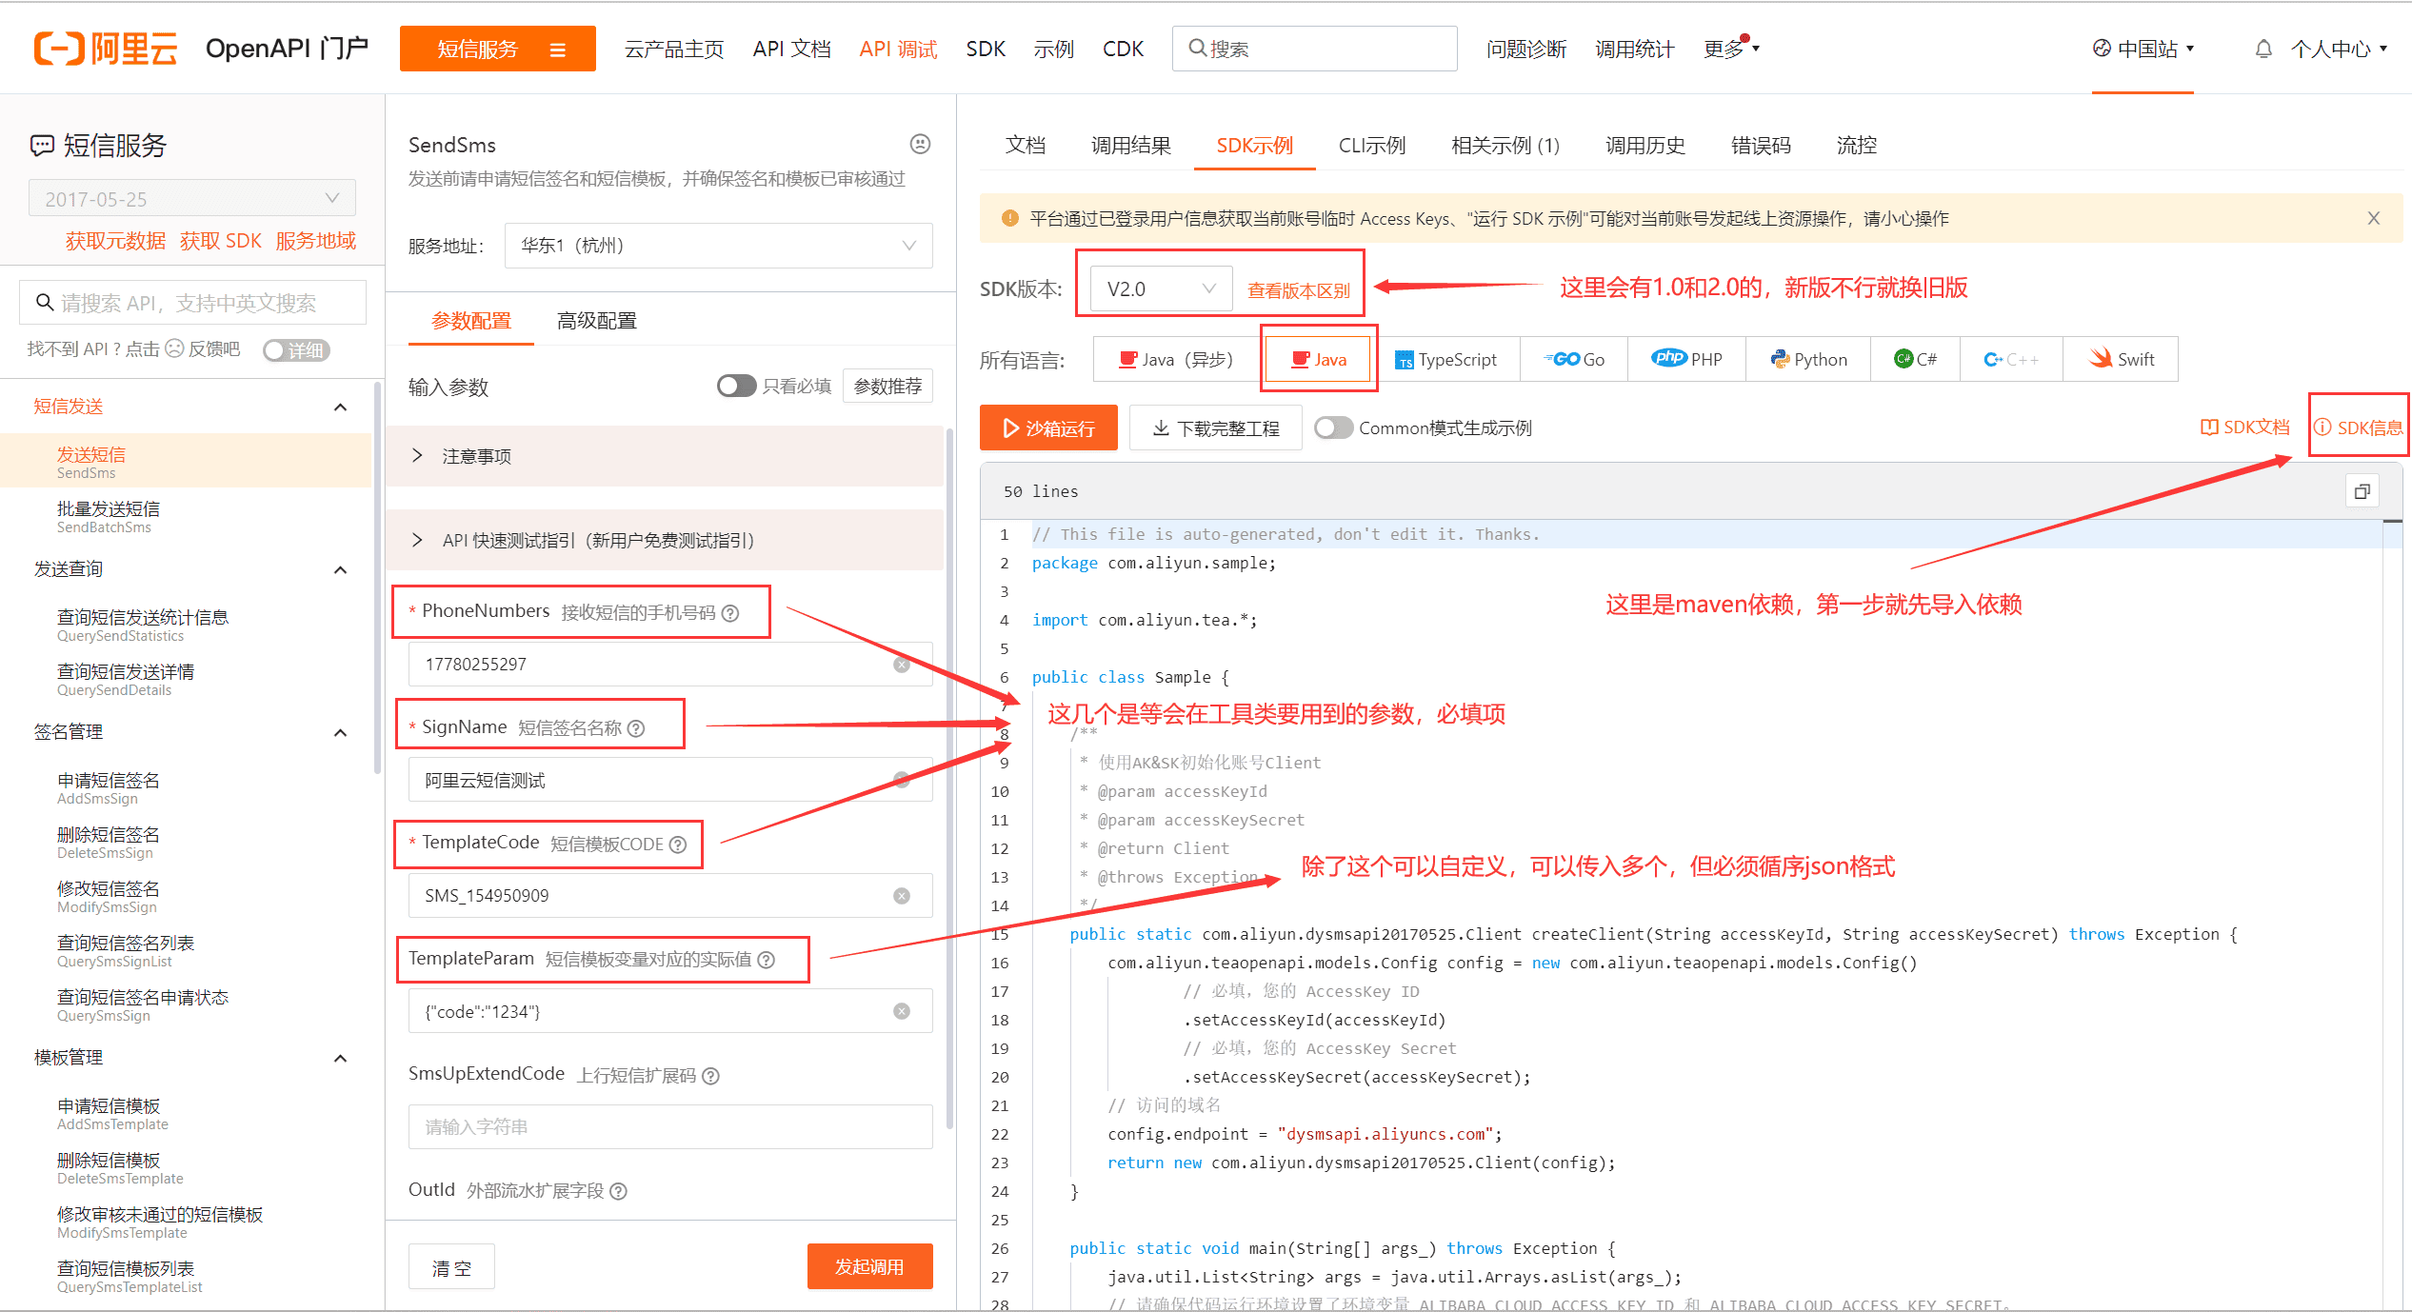
Task: Select Go language
Action: tap(1574, 359)
